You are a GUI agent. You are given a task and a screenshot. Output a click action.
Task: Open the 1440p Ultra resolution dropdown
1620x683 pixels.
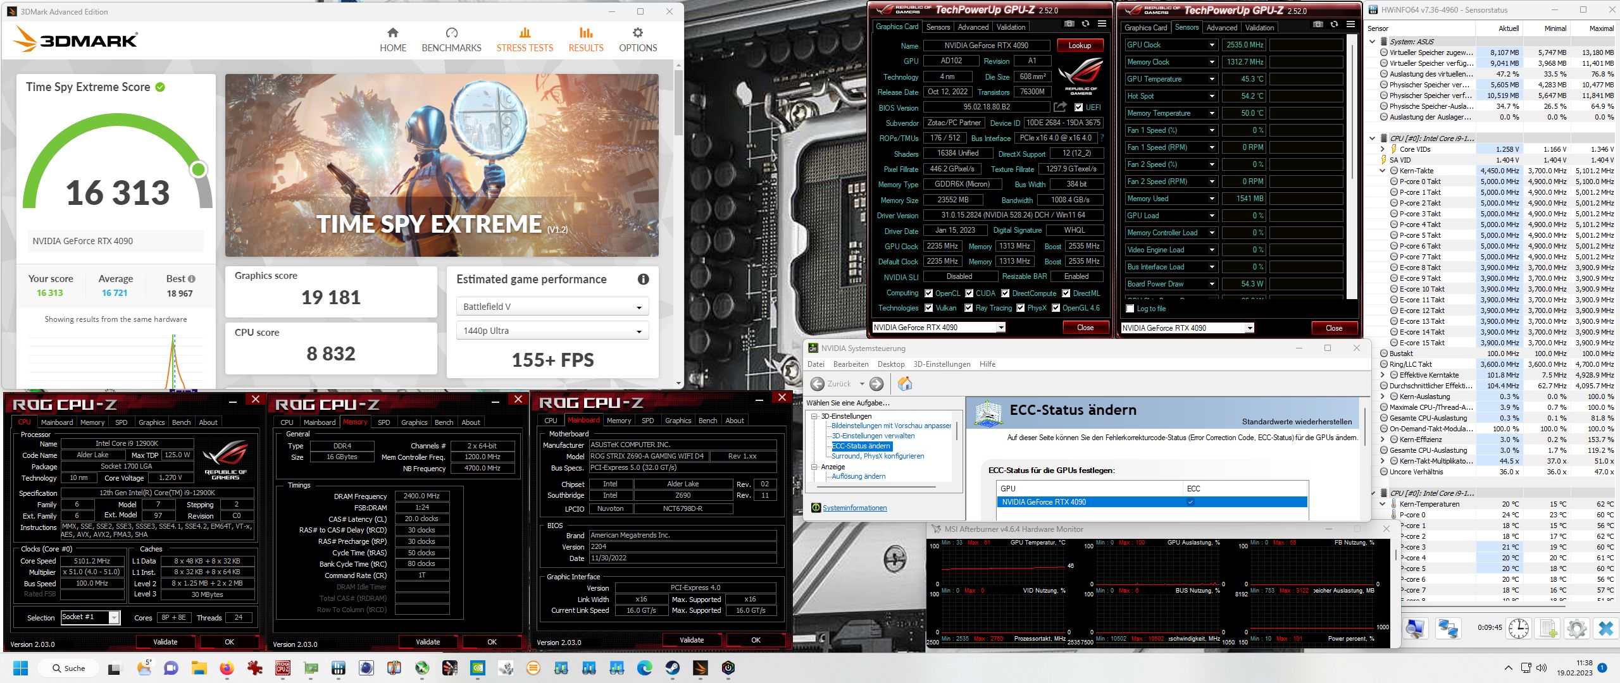click(x=552, y=331)
